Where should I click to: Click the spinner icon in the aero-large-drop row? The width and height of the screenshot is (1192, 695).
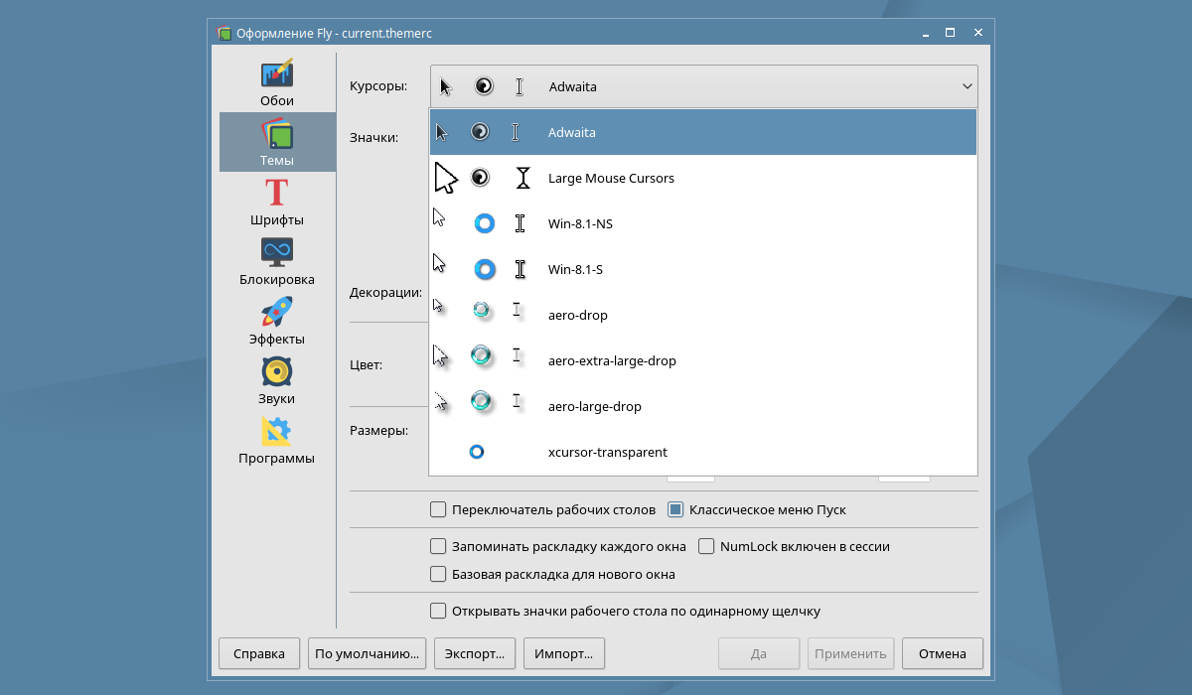pos(482,401)
